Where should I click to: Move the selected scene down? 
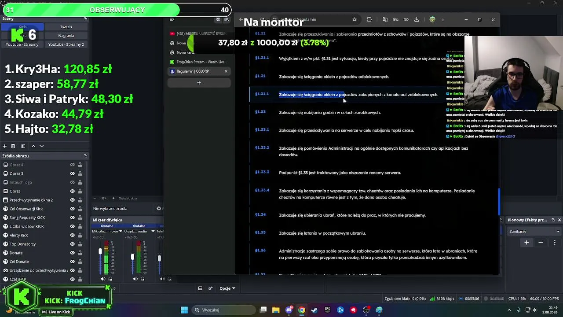pyautogui.click(x=41, y=146)
